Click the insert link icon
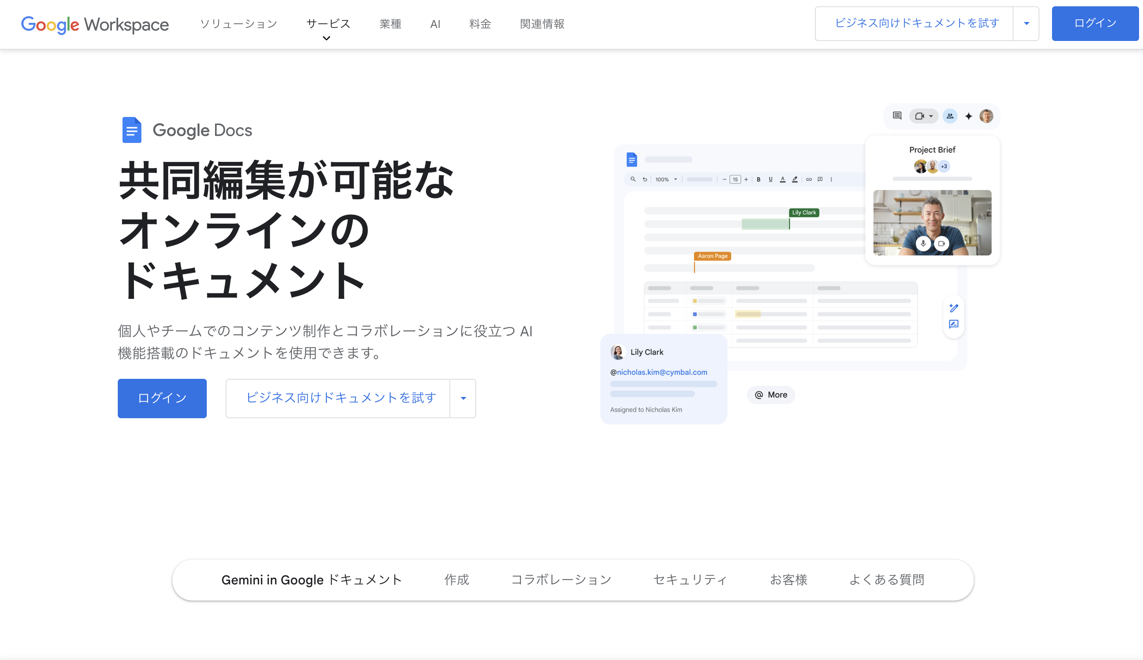 (x=809, y=179)
